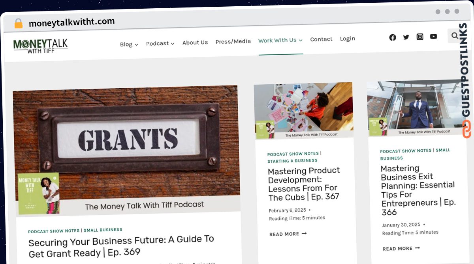The image size is (474, 264).
Task: Expand the Work With Us dropdown
Action: point(280,40)
